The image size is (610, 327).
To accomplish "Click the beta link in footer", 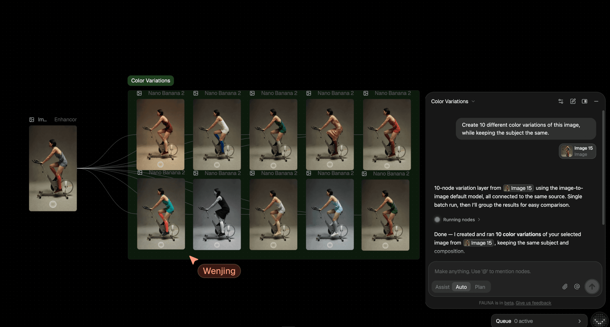I will [x=509, y=303].
